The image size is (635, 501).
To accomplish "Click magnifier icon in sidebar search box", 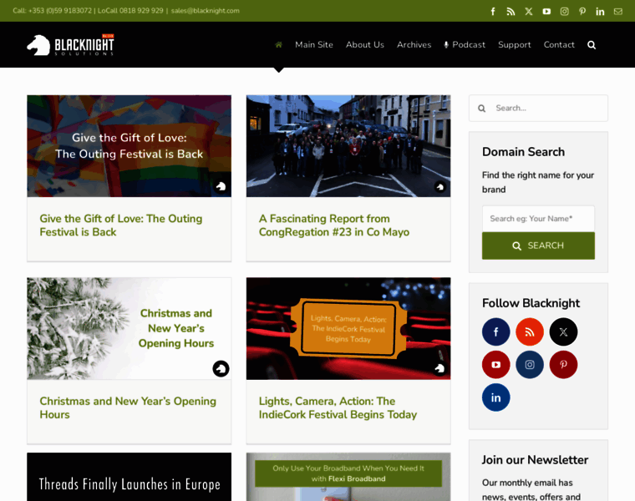I will 481,109.
